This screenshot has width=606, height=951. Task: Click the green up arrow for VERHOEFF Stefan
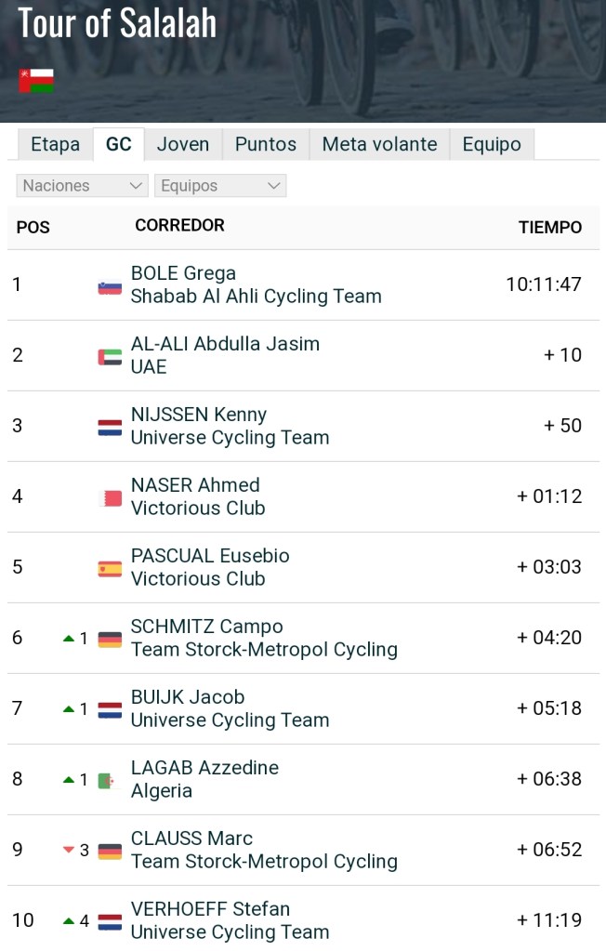68,920
